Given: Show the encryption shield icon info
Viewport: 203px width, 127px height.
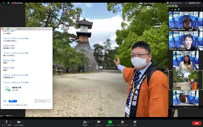Looking at the screenshot, I should coord(8,3).
